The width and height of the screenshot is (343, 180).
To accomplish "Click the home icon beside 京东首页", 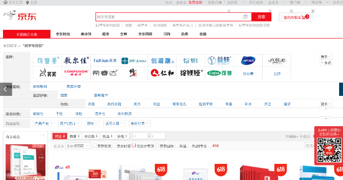I will coord(5,2).
